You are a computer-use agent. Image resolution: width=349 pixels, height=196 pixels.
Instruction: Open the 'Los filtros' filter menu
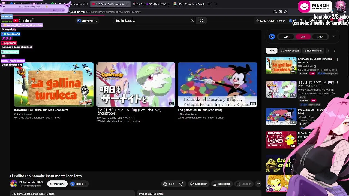pos(87,21)
